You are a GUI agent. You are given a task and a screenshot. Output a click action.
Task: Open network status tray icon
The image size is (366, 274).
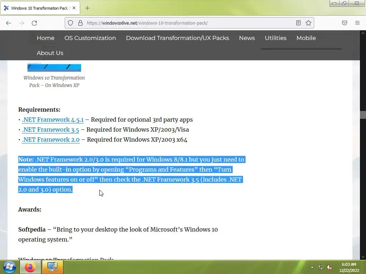click(321, 267)
